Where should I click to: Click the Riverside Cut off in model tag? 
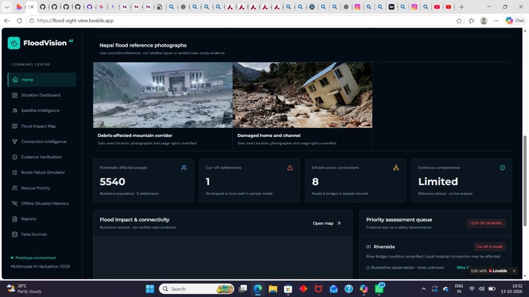click(x=490, y=247)
